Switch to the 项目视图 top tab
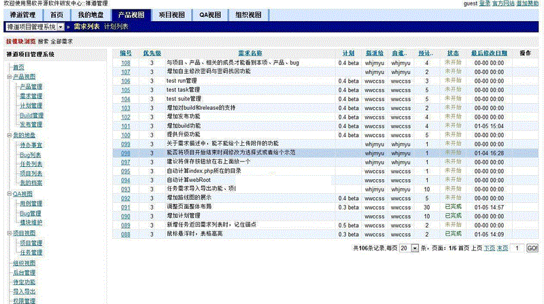Viewport: 544px width, 304px height. point(172,15)
